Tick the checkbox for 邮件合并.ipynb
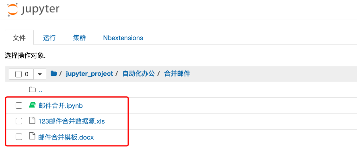 [18, 105]
